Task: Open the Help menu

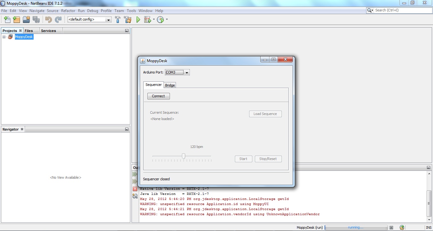Action: tap(159, 11)
